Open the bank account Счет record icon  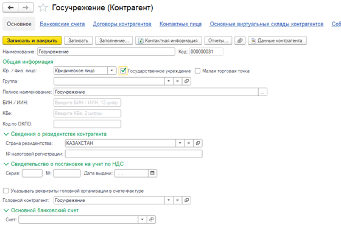[152, 220]
